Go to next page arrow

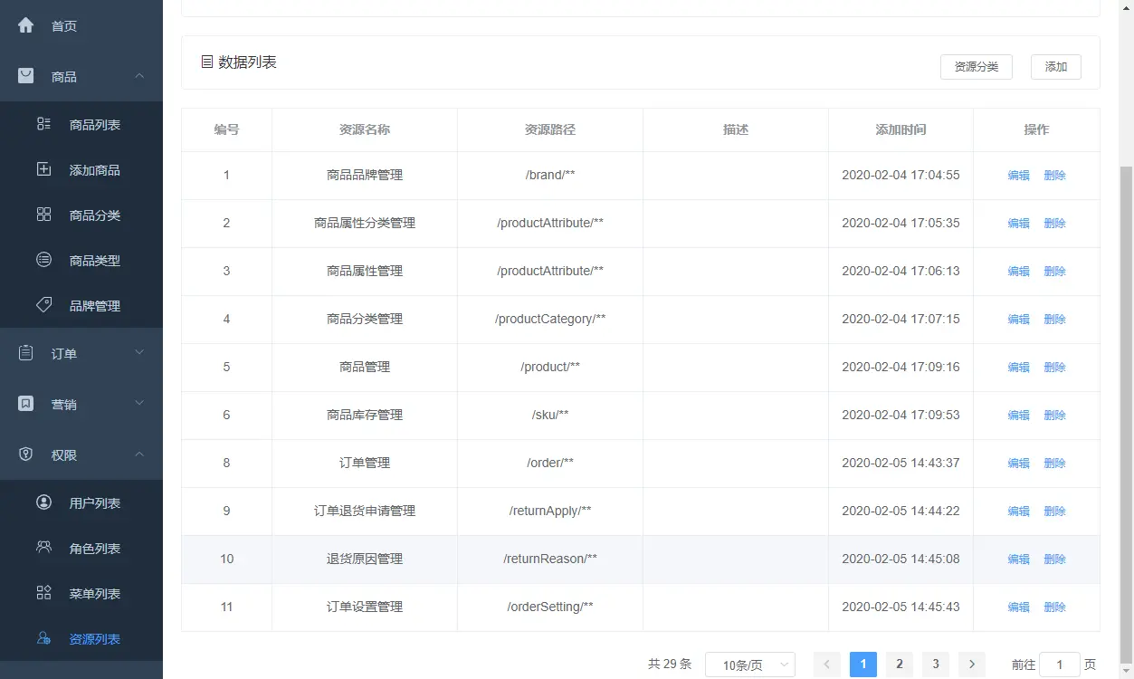[x=972, y=665]
